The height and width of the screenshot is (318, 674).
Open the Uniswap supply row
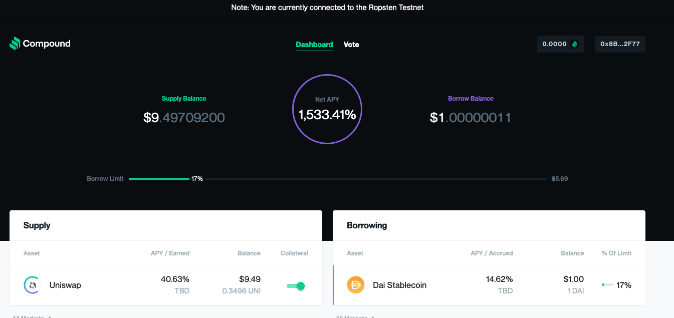166,285
